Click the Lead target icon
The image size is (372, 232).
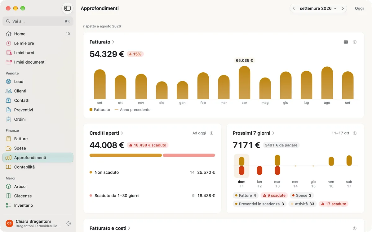click(9, 82)
